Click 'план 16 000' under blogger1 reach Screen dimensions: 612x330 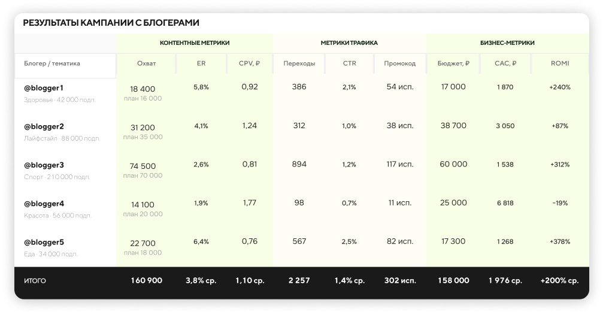143,98
